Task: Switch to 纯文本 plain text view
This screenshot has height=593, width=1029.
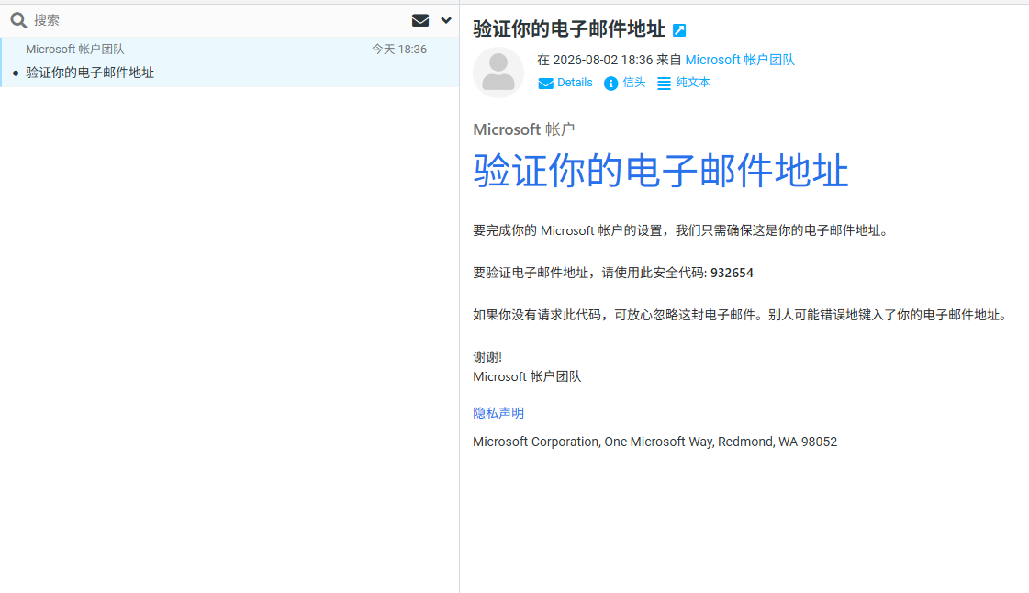Action: 693,83
